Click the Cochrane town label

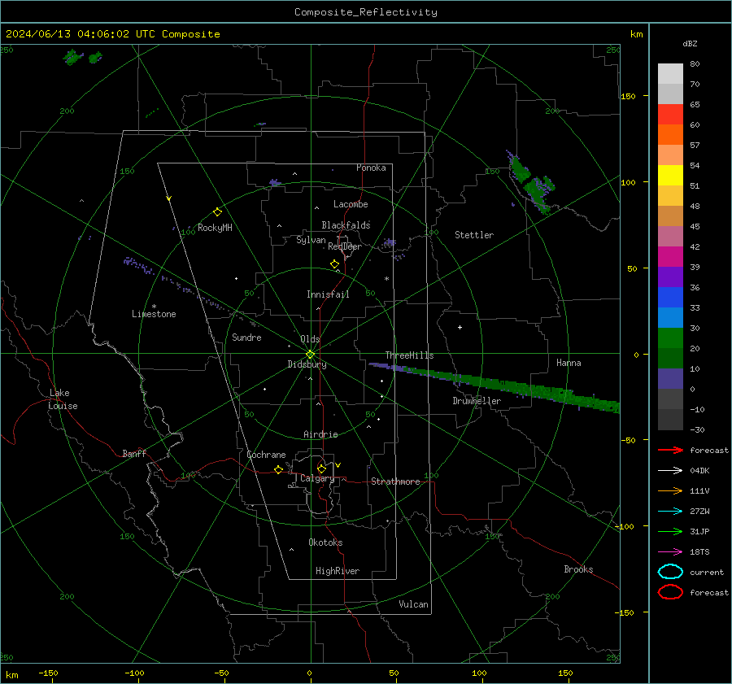266,455
